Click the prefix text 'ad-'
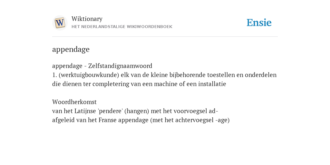The image size is (330, 165). (x=213, y=111)
